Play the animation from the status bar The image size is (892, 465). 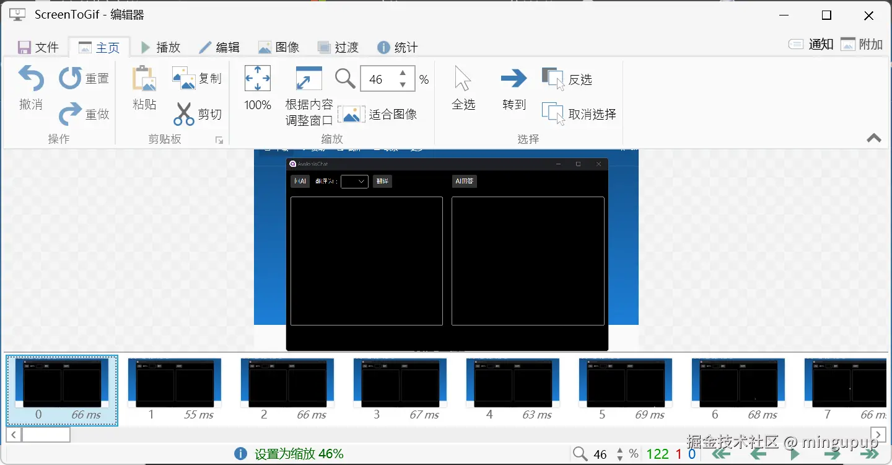pos(795,454)
